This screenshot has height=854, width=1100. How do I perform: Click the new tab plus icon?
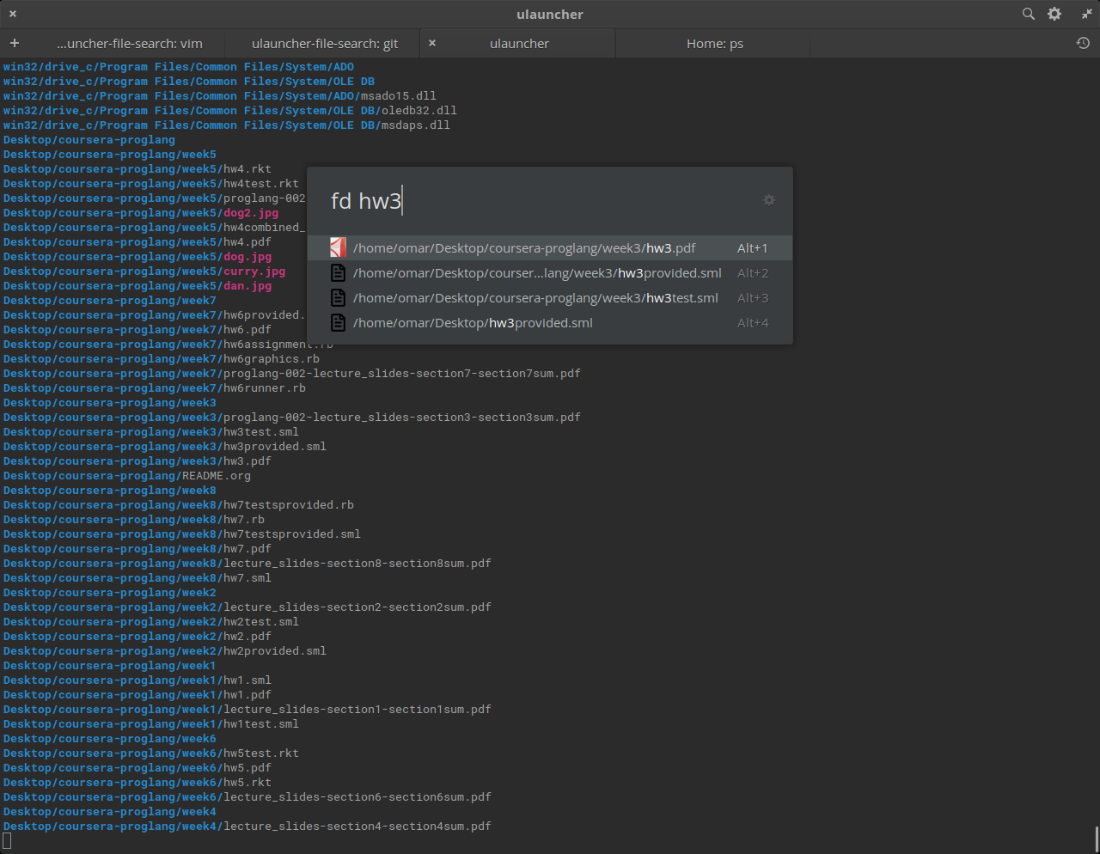tap(14, 42)
